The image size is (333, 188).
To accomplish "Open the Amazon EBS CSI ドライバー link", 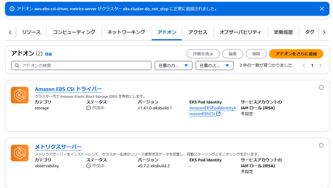I will point(68,89).
